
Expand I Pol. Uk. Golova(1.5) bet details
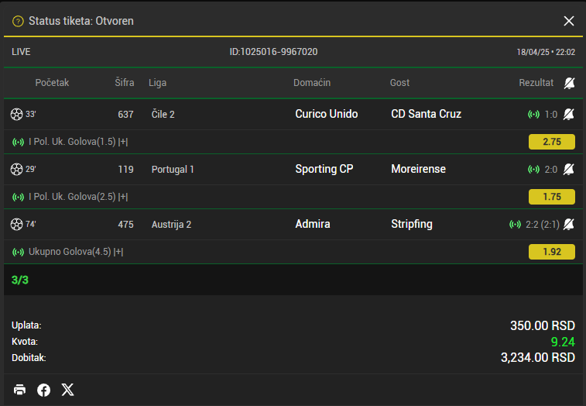point(122,142)
